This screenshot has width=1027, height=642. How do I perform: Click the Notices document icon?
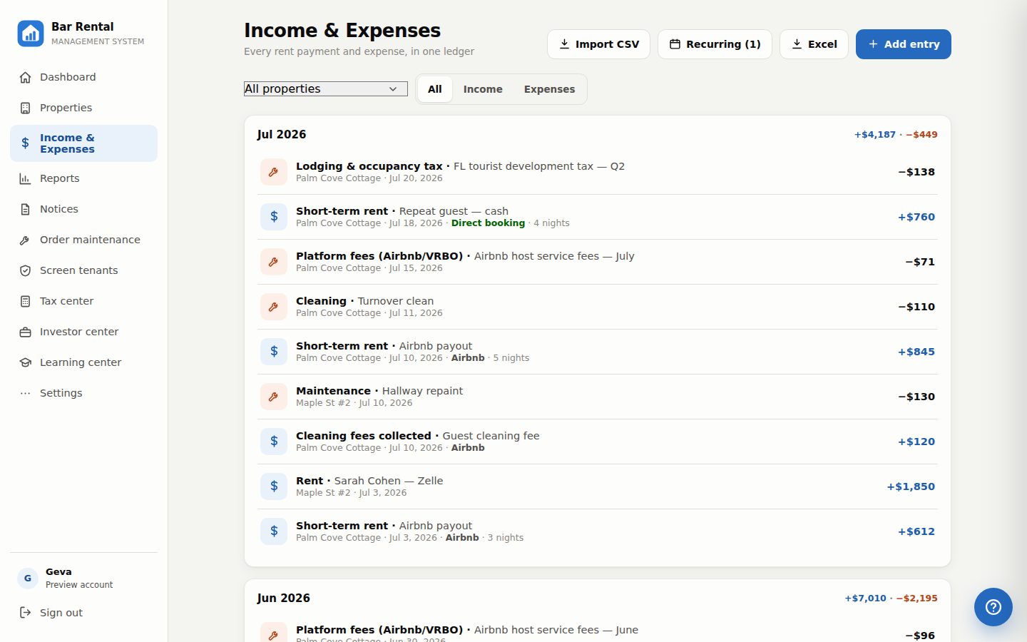[25, 209]
